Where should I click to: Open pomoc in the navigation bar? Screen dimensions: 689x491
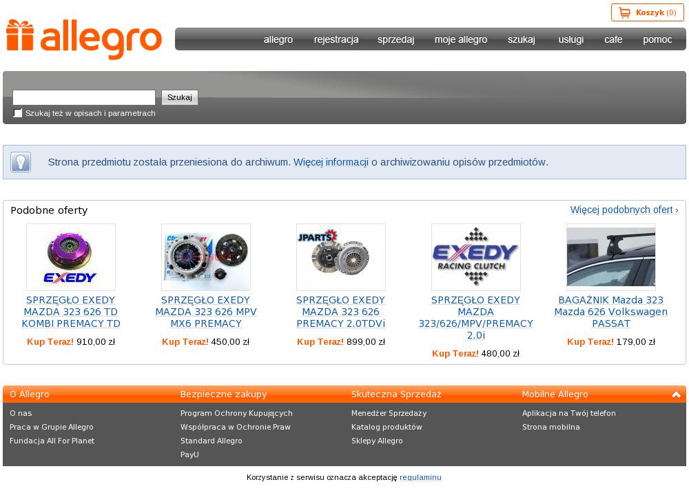click(657, 39)
